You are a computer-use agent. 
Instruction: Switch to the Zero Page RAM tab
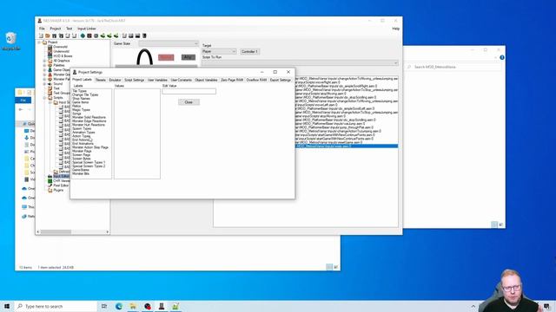coord(232,80)
